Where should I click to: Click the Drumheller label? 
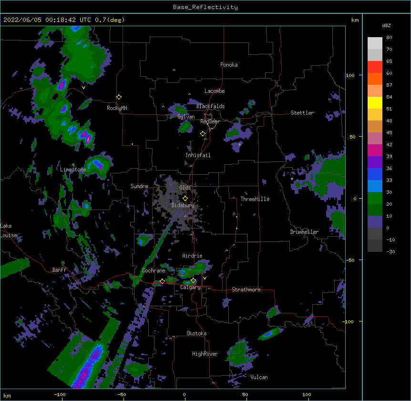coord(304,232)
